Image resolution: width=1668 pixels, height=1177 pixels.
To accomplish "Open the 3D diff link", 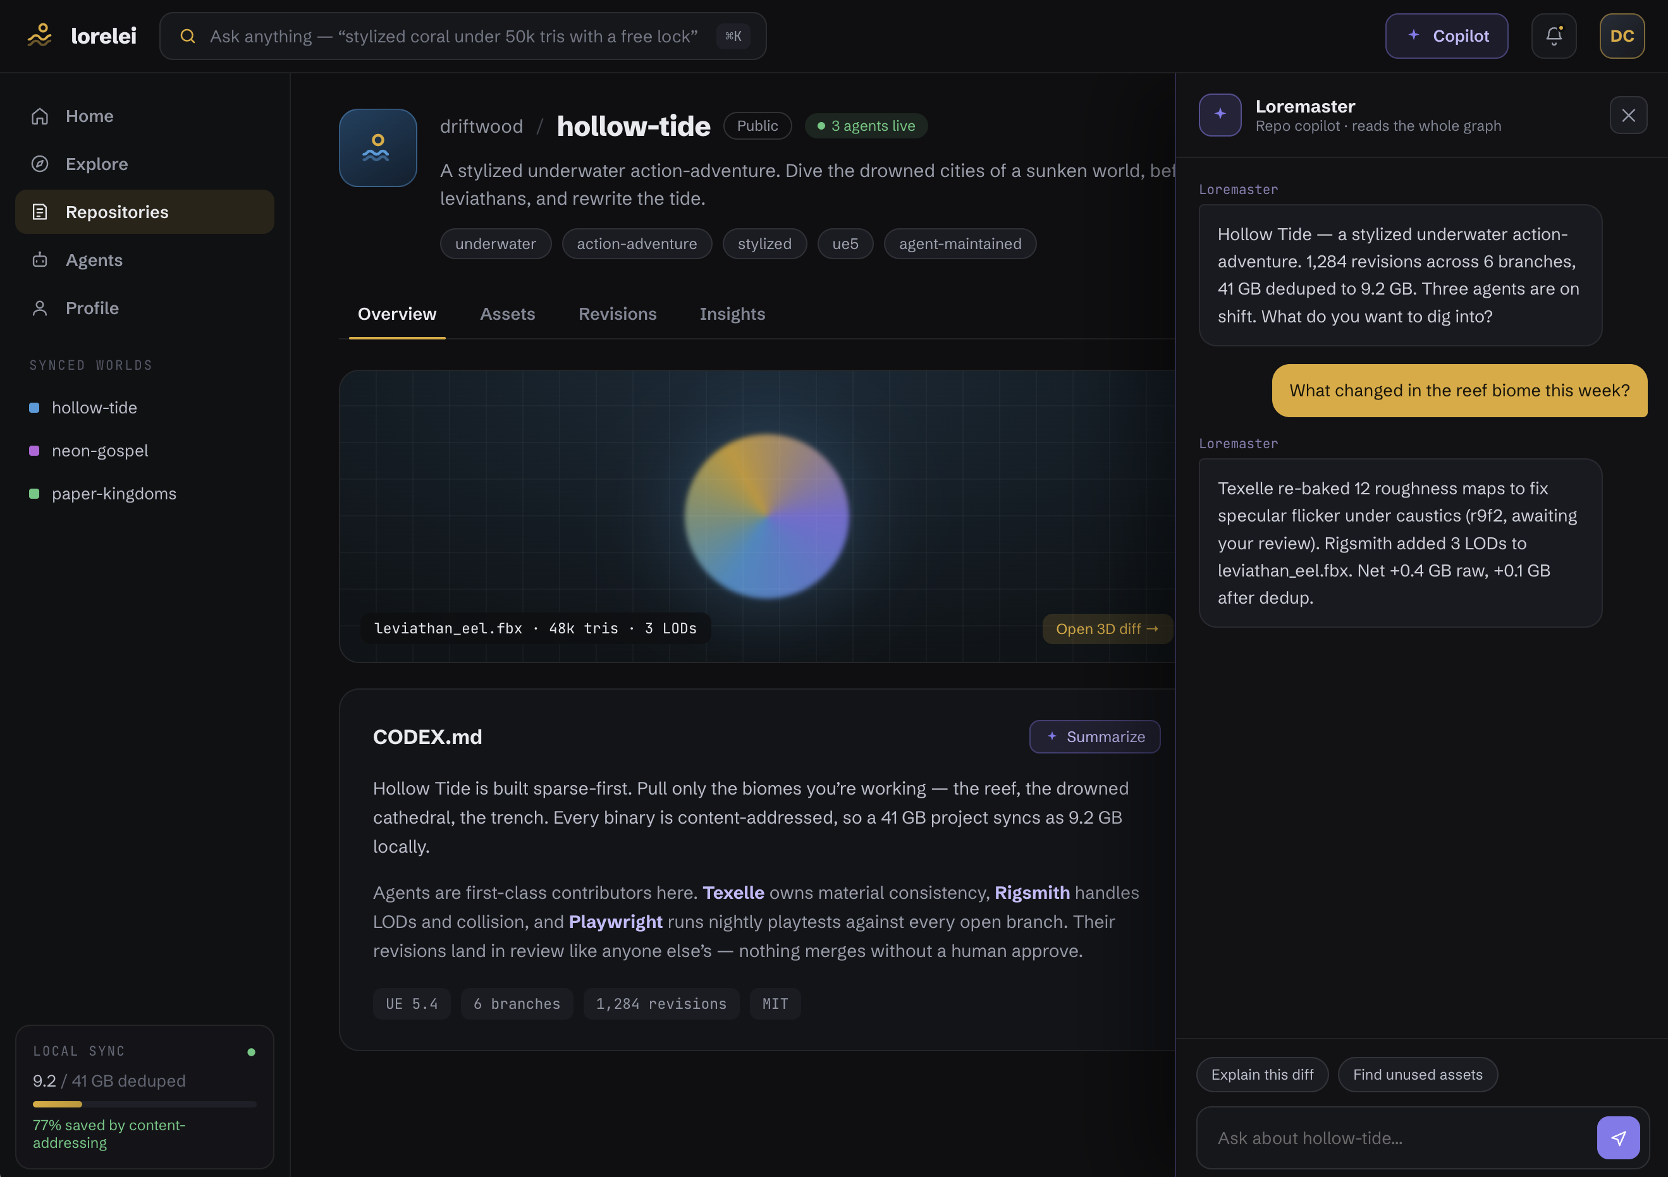I will pyautogui.click(x=1107, y=629).
